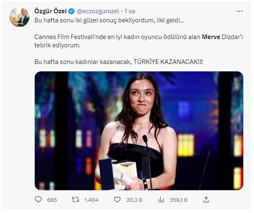Click the 685 replies count

pyautogui.click(x=52, y=200)
